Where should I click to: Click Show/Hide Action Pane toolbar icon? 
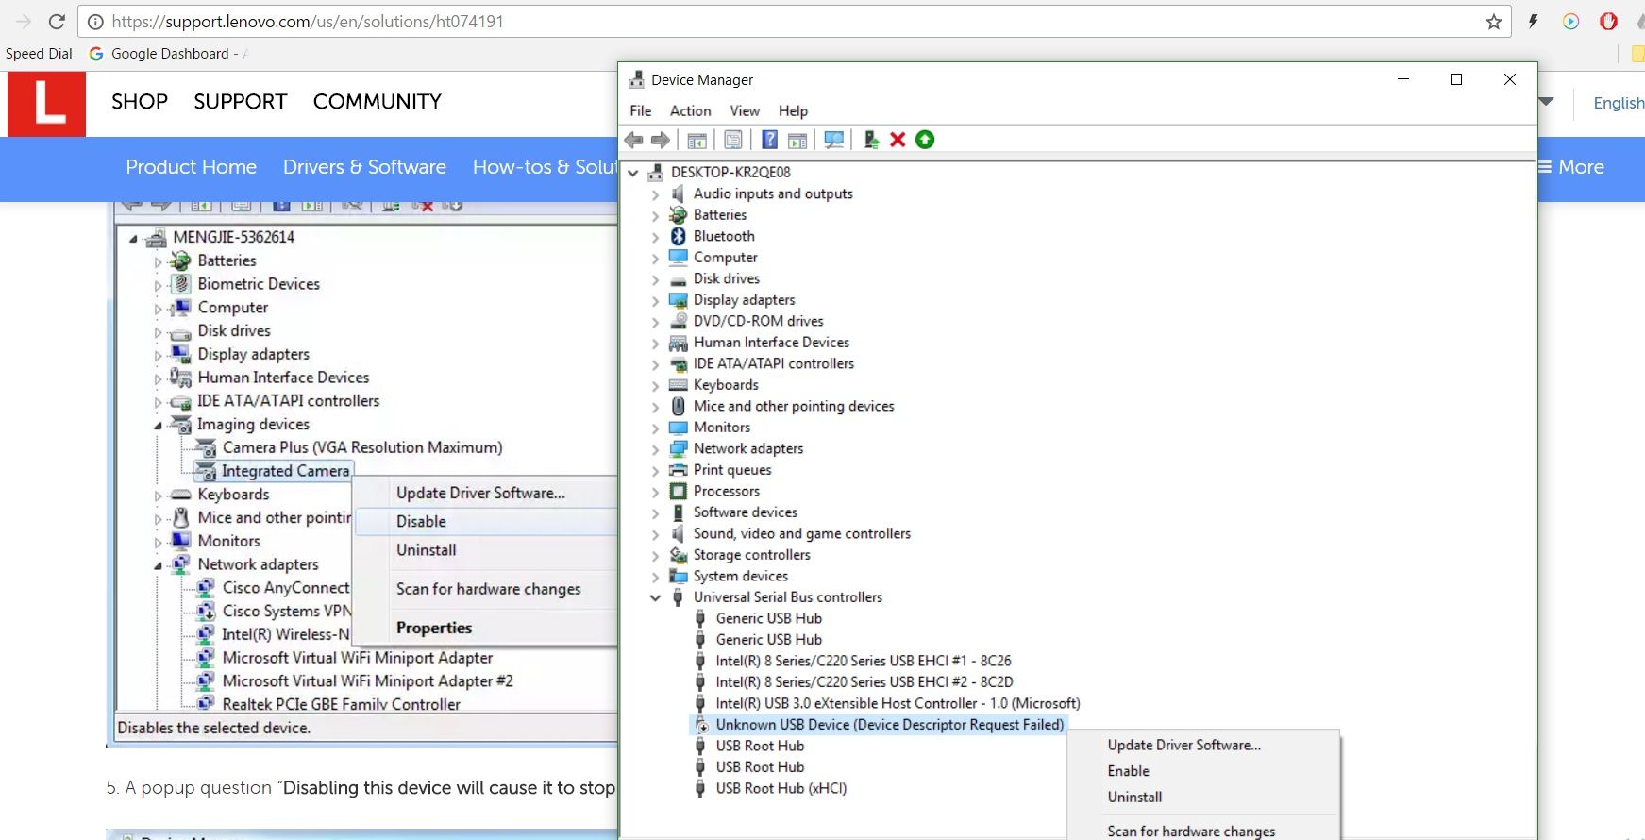click(x=797, y=140)
